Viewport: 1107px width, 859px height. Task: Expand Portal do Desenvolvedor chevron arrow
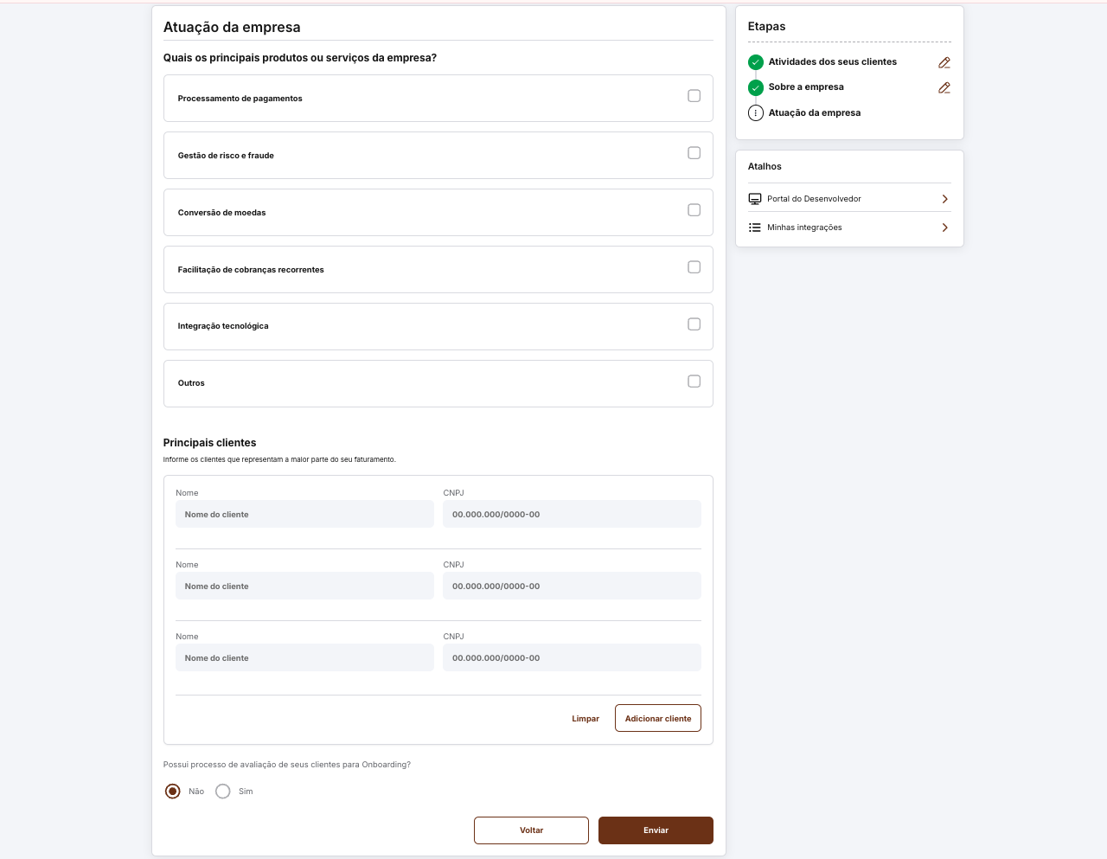pyautogui.click(x=944, y=199)
